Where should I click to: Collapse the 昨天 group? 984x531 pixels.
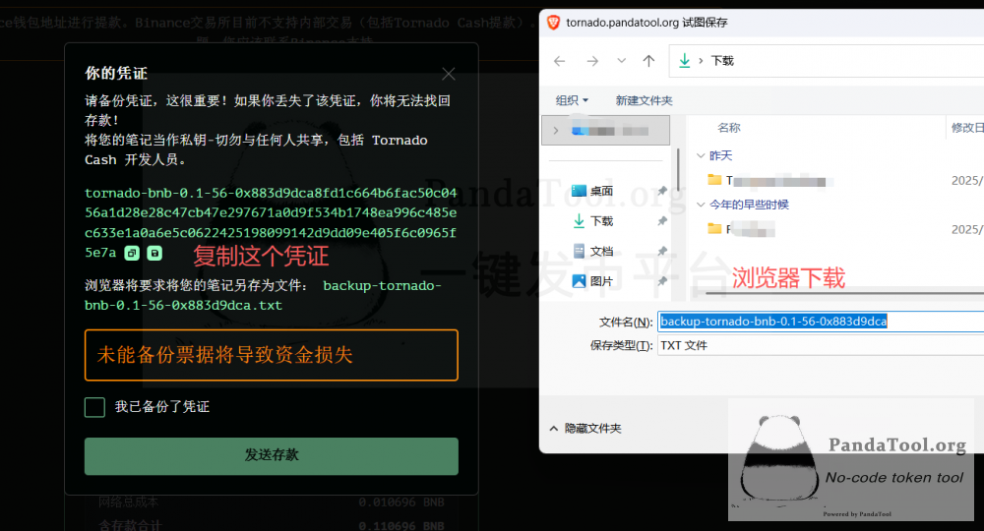(x=701, y=155)
